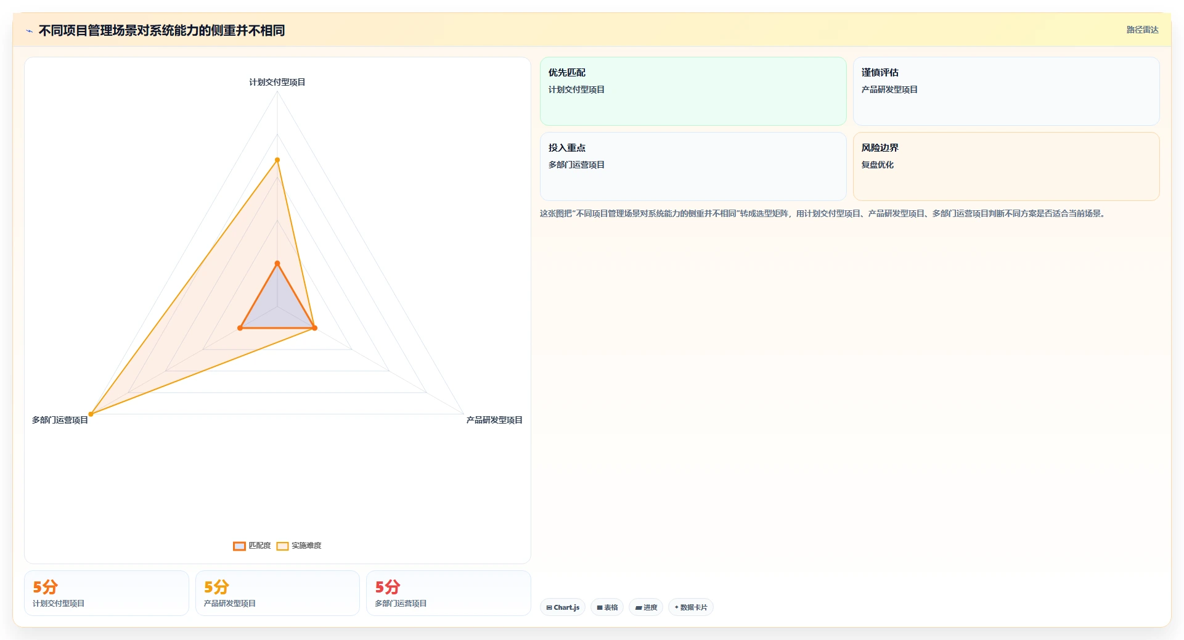
Task: Click 复盘优化 text in 风险边界 card
Action: click(x=877, y=165)
